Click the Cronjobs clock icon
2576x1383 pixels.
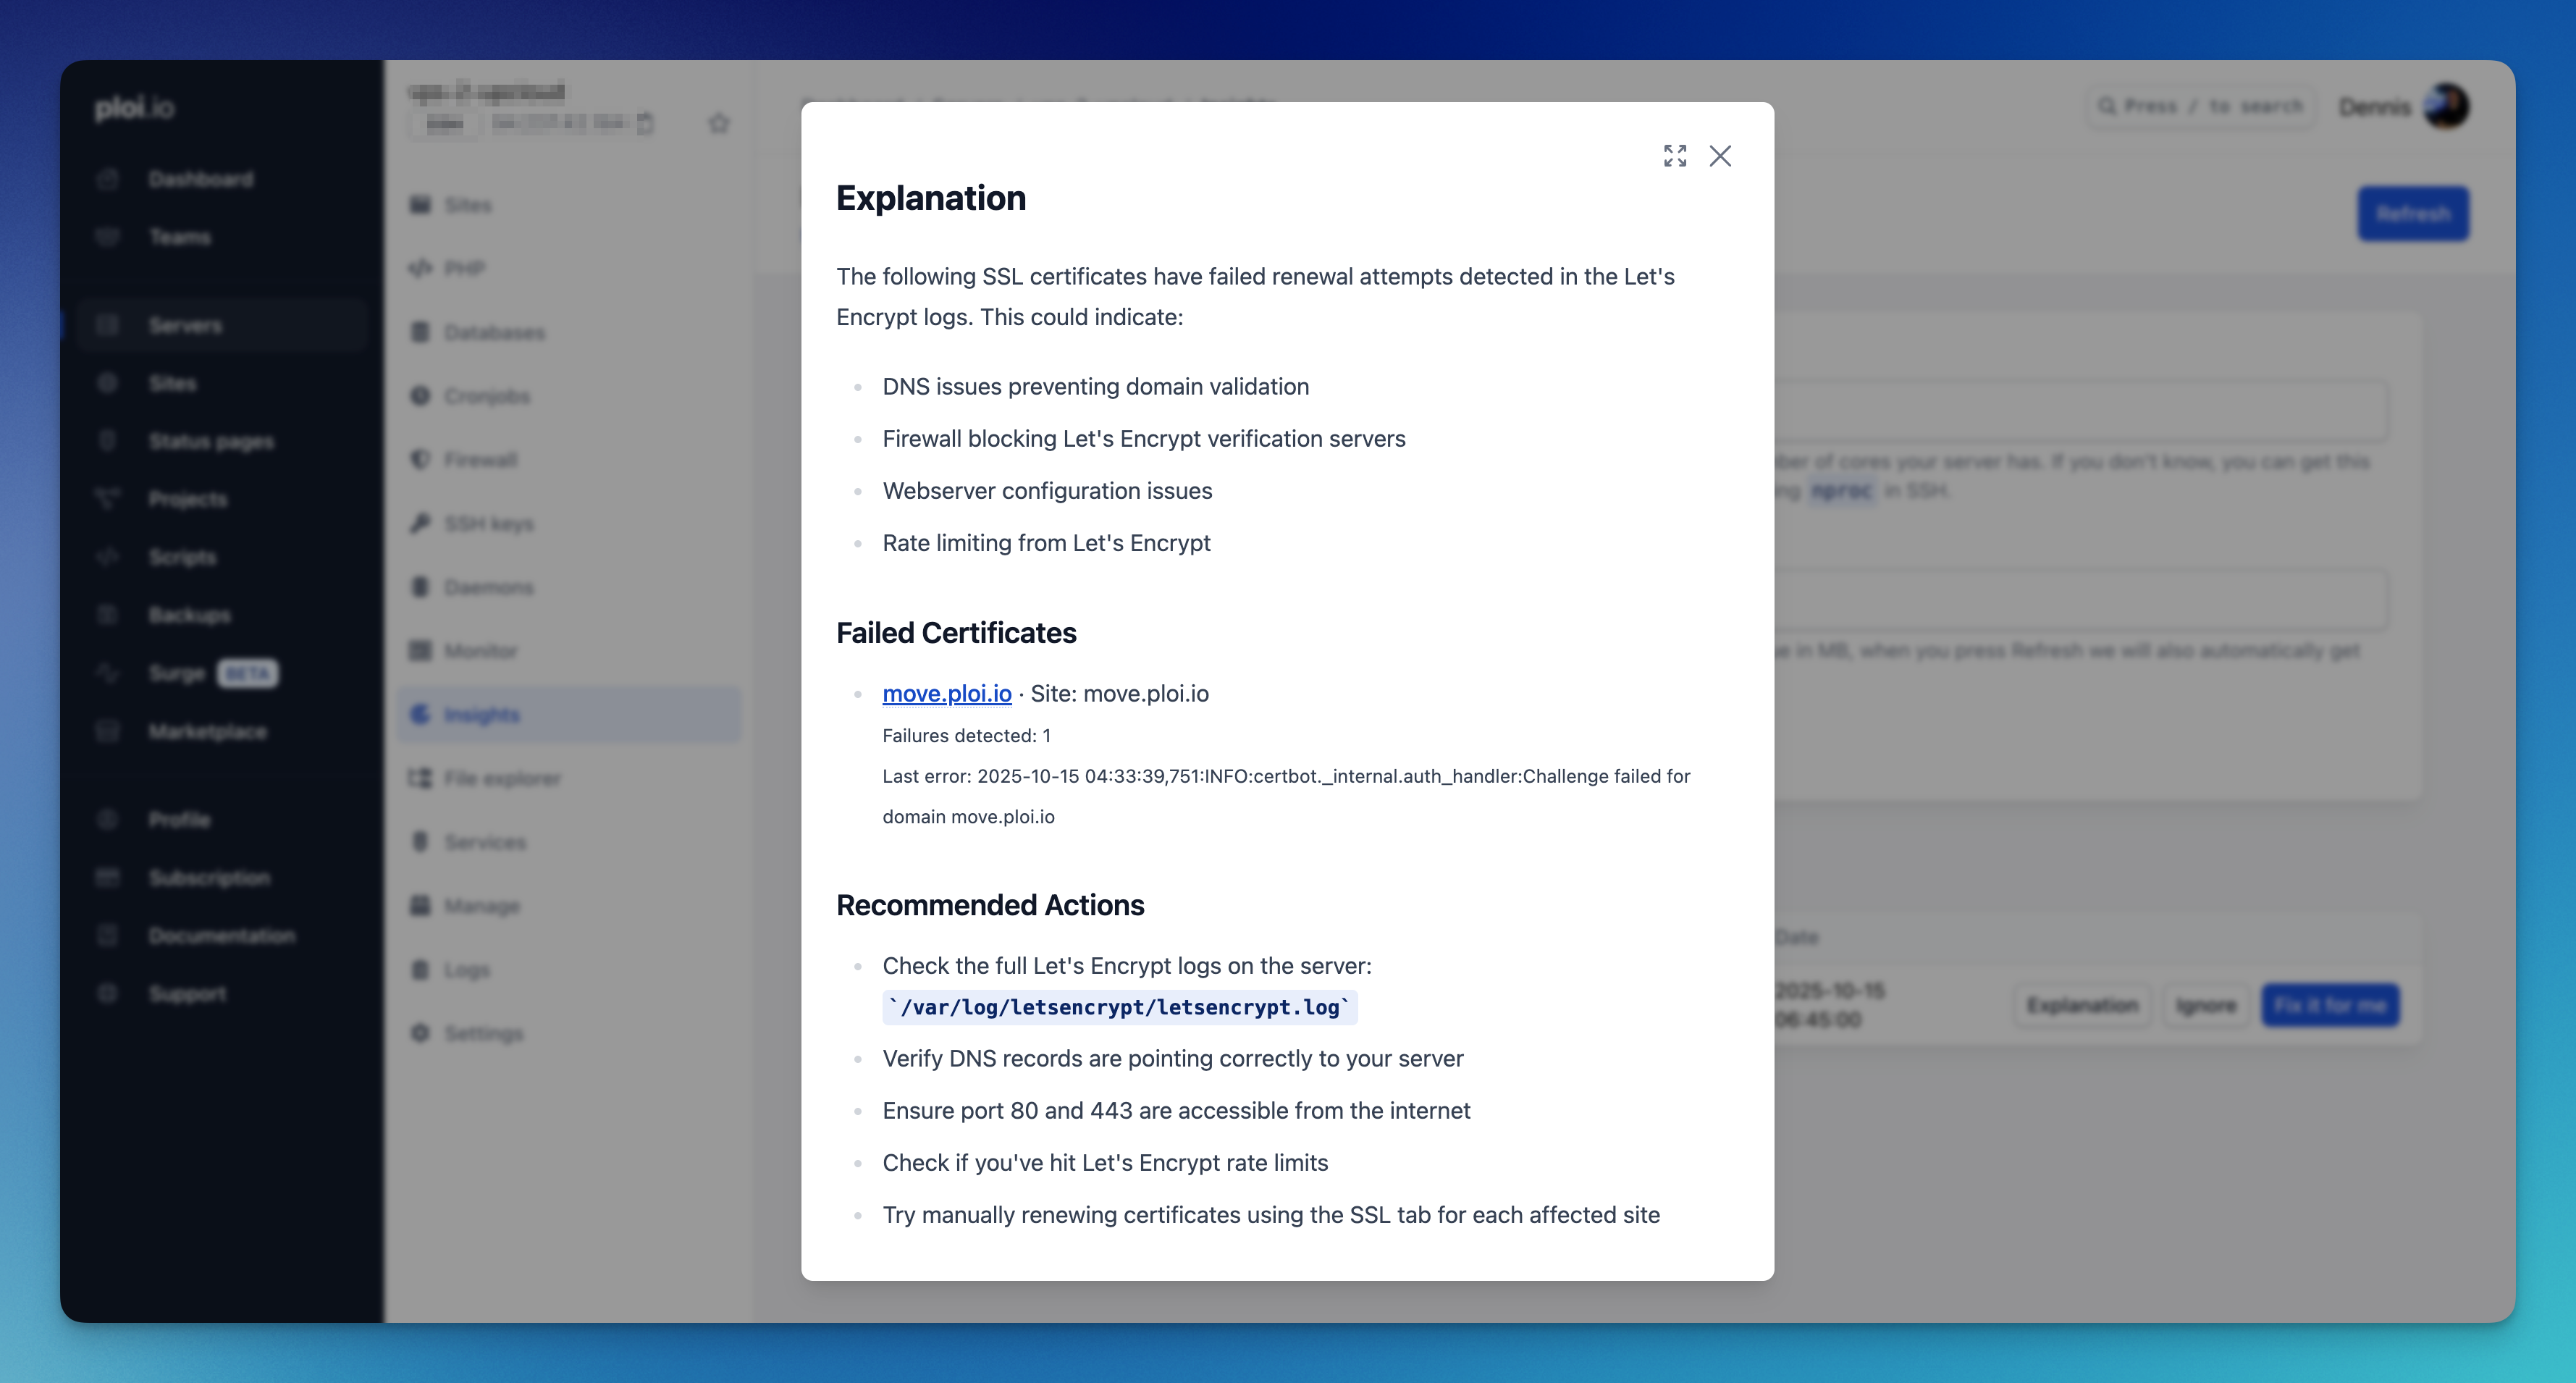click(x=420, y=396)
